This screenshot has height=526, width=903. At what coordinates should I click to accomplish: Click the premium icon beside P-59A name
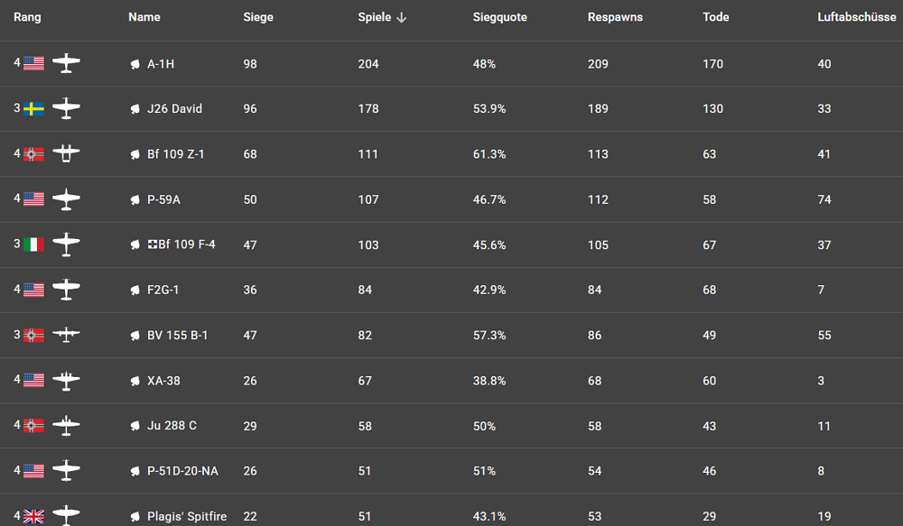click(135, 200)
